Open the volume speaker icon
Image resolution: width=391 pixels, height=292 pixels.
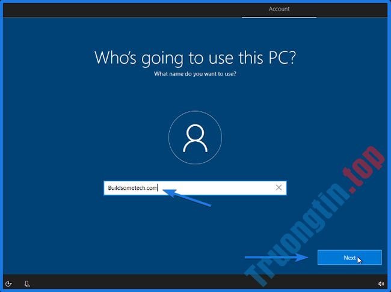tap(381, 283)
